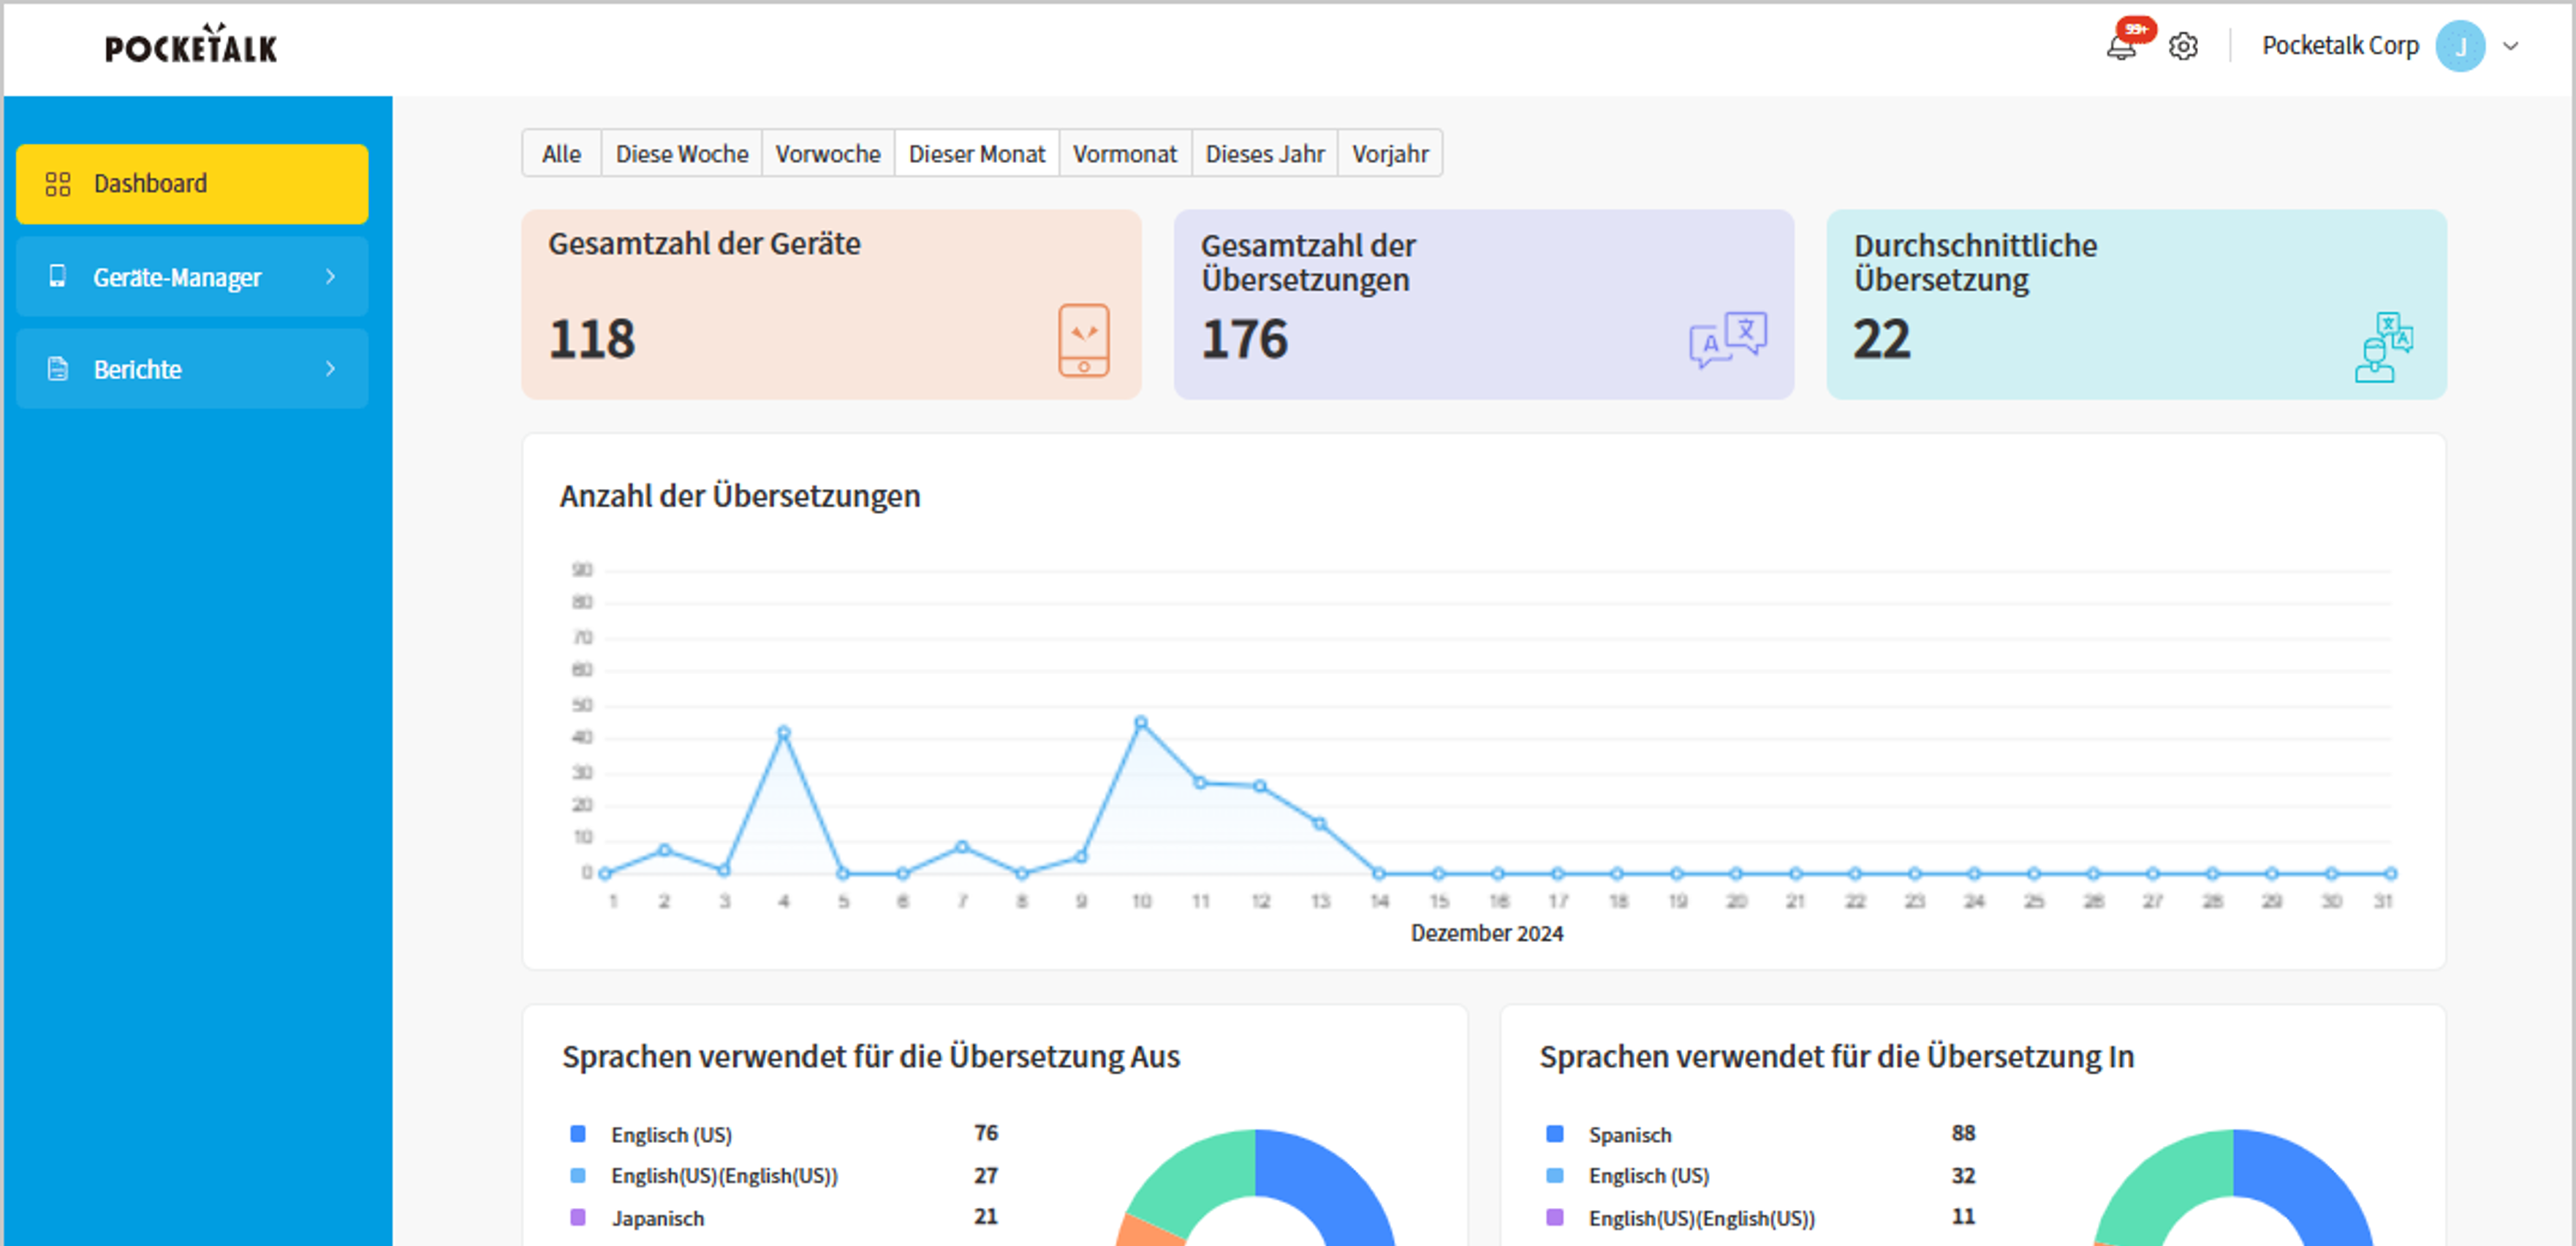Click the Dashboard grid icon
2576x1246 pixels.
click(x=58, y=184)
